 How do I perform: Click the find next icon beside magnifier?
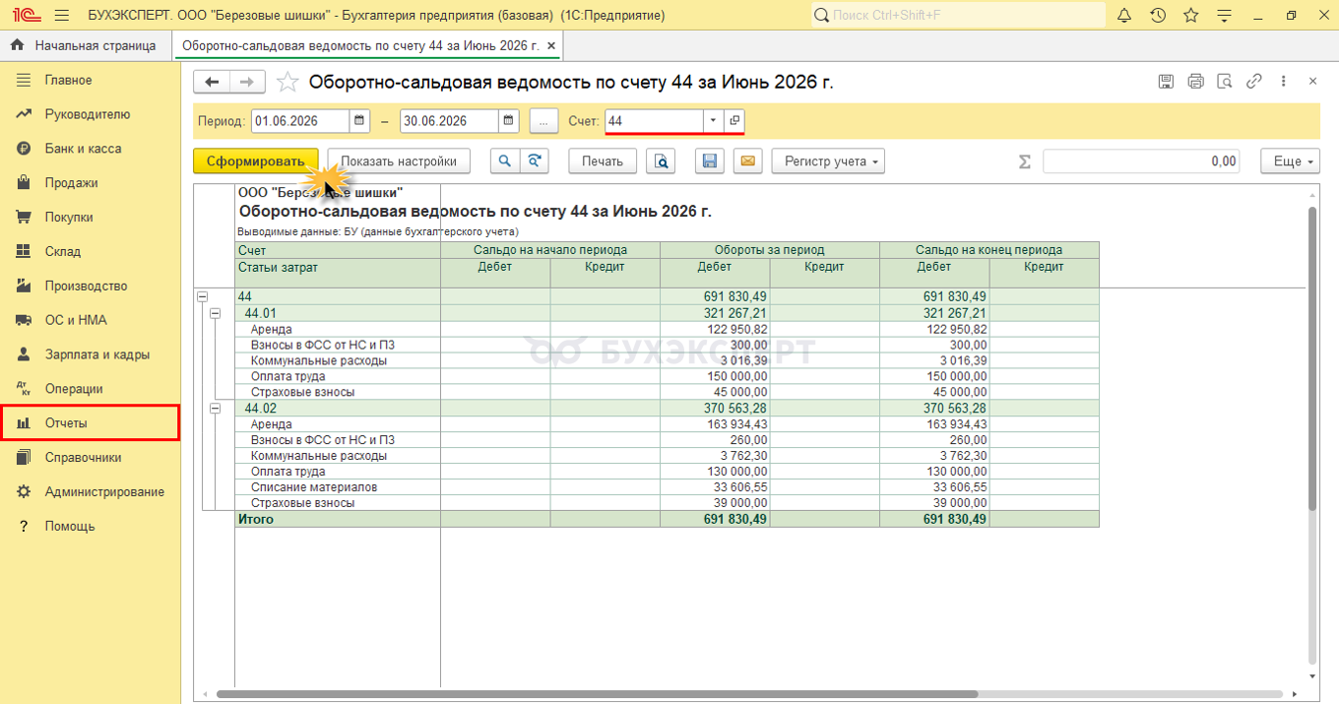534,161
